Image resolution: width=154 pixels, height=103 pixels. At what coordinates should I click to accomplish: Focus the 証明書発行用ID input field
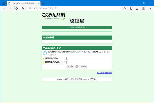pyautogui.click(x=89, y=59)
